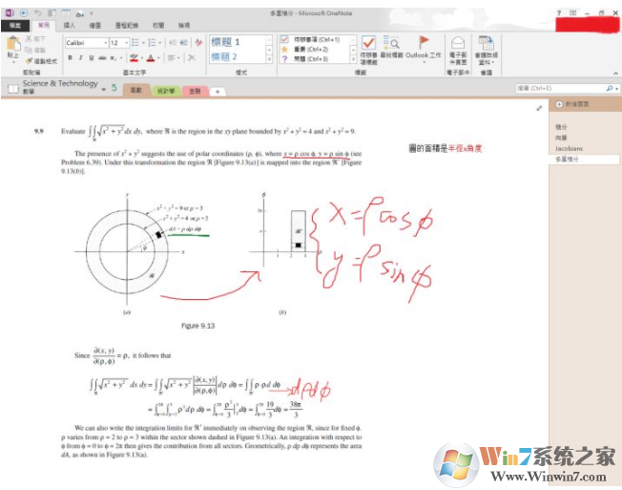Click the delete X icon in basic text
Image resolution: width=622 pixels, height=490 pixels.
192,57
